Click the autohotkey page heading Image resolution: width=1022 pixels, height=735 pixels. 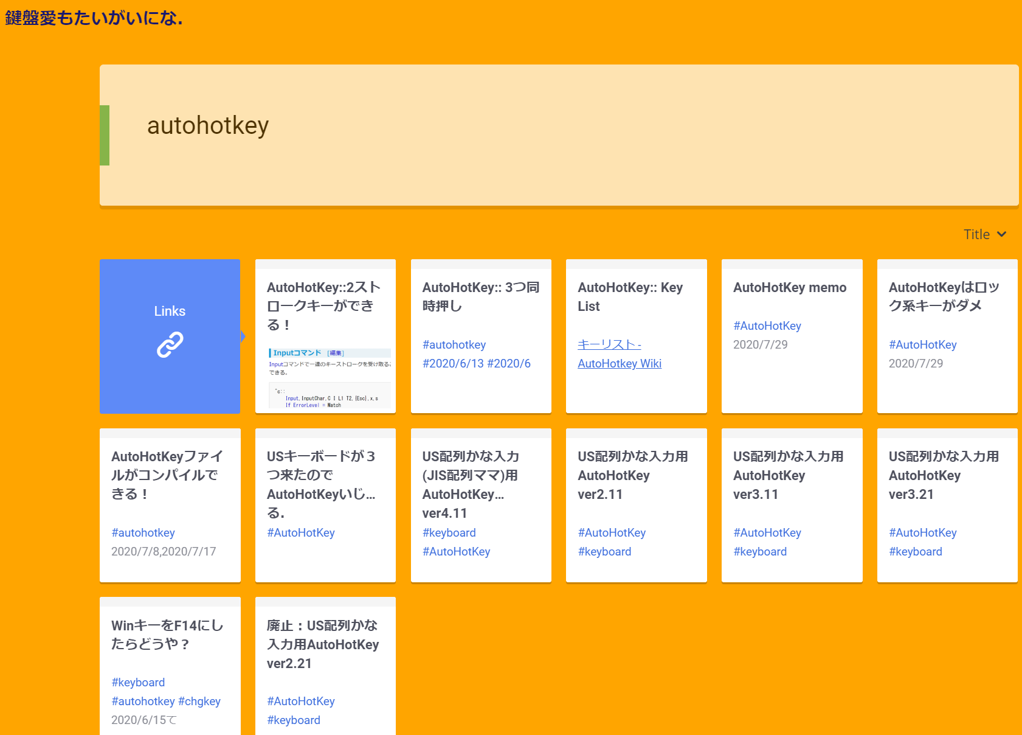208,126
